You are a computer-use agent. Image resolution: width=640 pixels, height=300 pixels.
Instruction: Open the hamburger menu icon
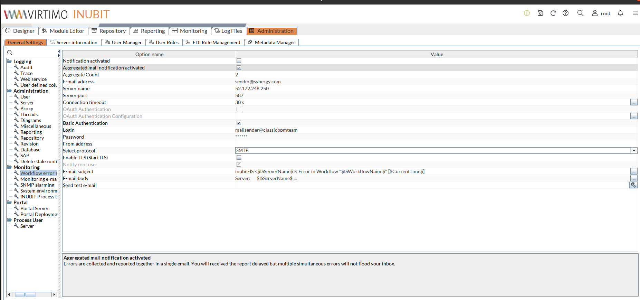(x=635, y=13)
